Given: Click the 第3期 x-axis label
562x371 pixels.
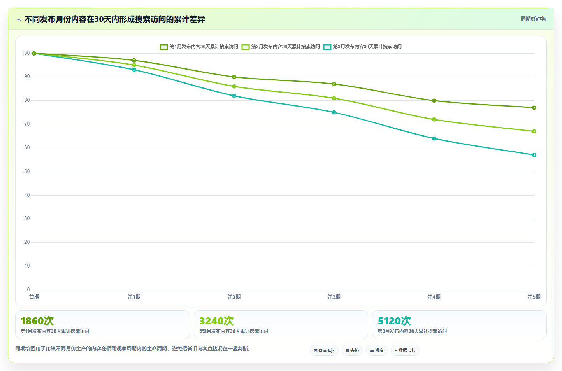Looking at the screenshot, I should pyautogui.click(x=334, y=297).
